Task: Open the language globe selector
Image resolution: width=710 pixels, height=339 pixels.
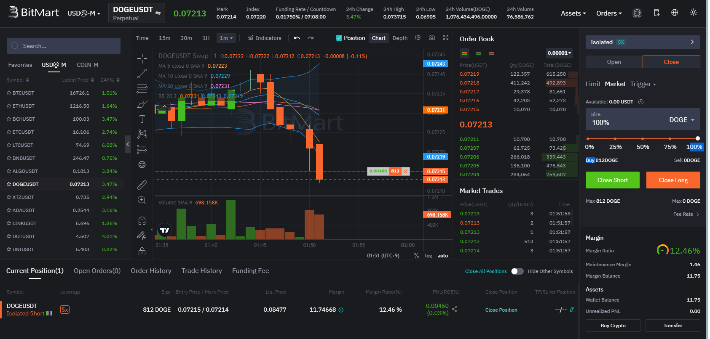Action: [675, 13]
